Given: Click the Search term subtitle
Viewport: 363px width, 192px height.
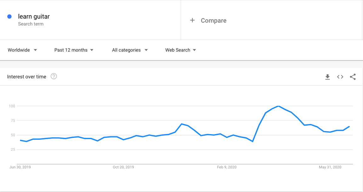Looking at the screenshot, I should click(x=31, y=24).
